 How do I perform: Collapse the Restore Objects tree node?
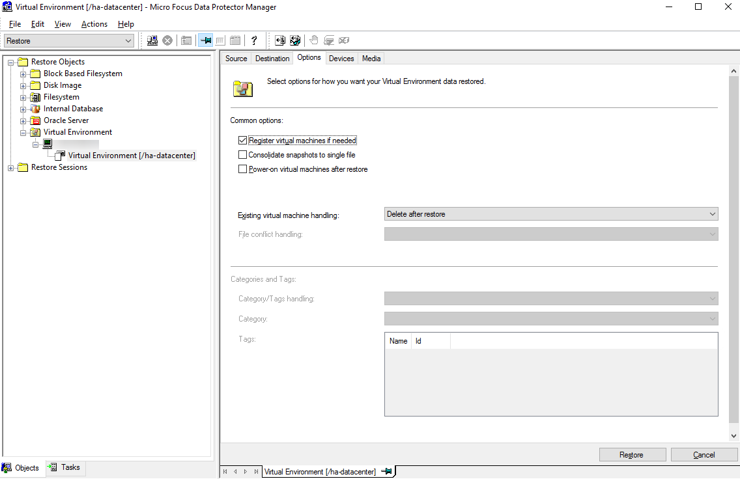pyautogui.click(x=10, y=62)
